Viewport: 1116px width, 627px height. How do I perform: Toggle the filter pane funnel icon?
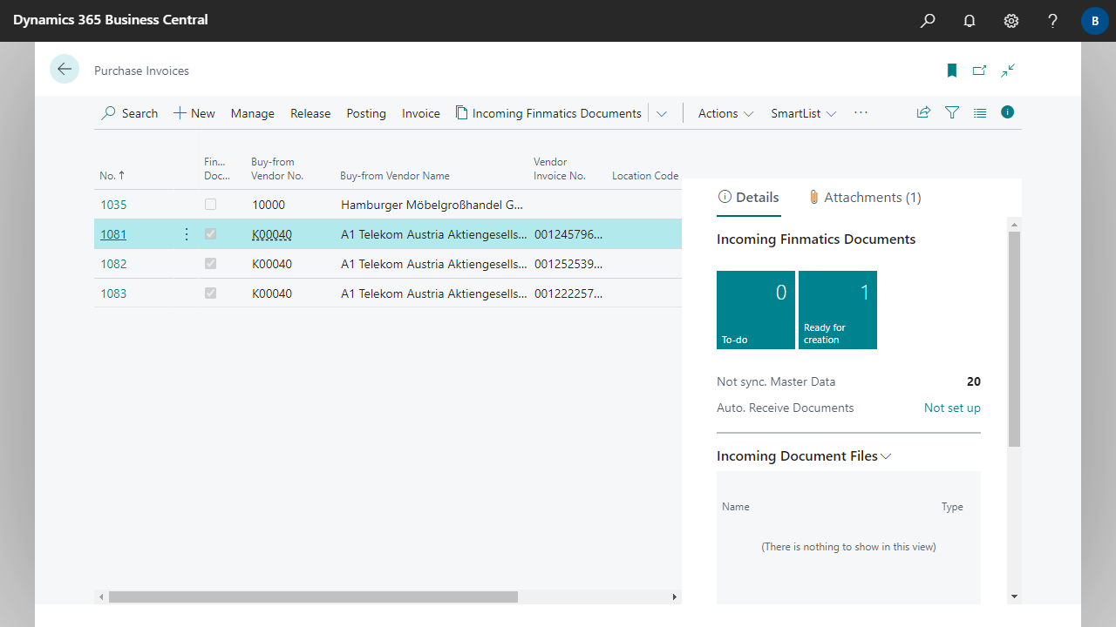(952, 112)
